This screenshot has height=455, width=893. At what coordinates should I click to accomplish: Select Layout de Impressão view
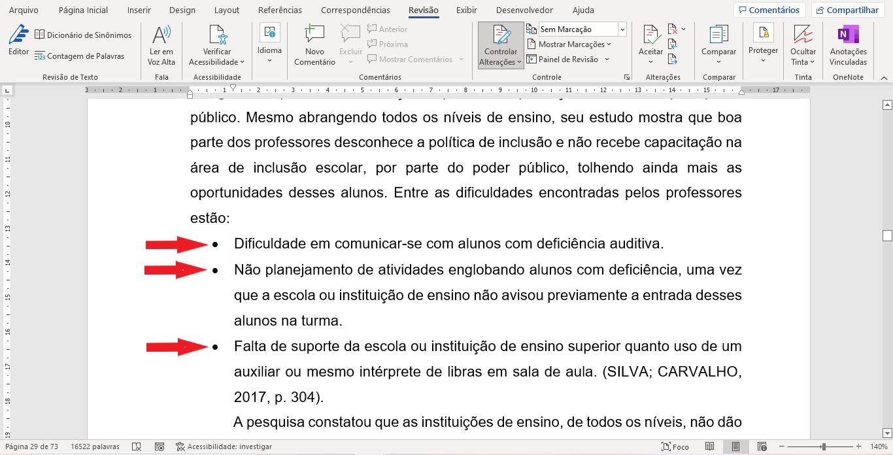[x=735, y=447]
